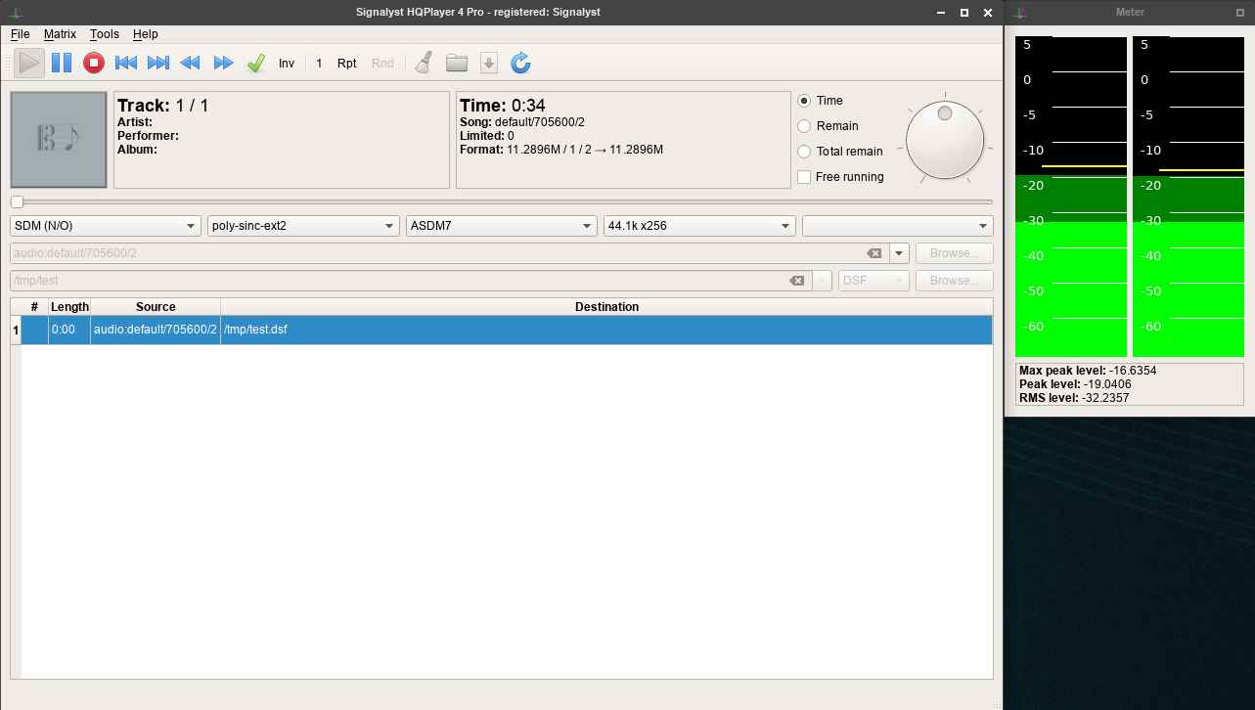Enable the Free running checkbox
Screen dimensions: 1255x710
(x=804, y=177)
